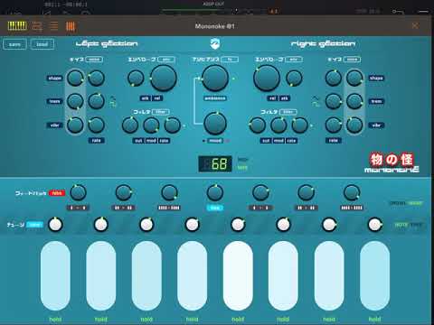The height and width of the screenshot is (325, 434).
Task: Click the mood knob in center
Action: click(215, 124)
